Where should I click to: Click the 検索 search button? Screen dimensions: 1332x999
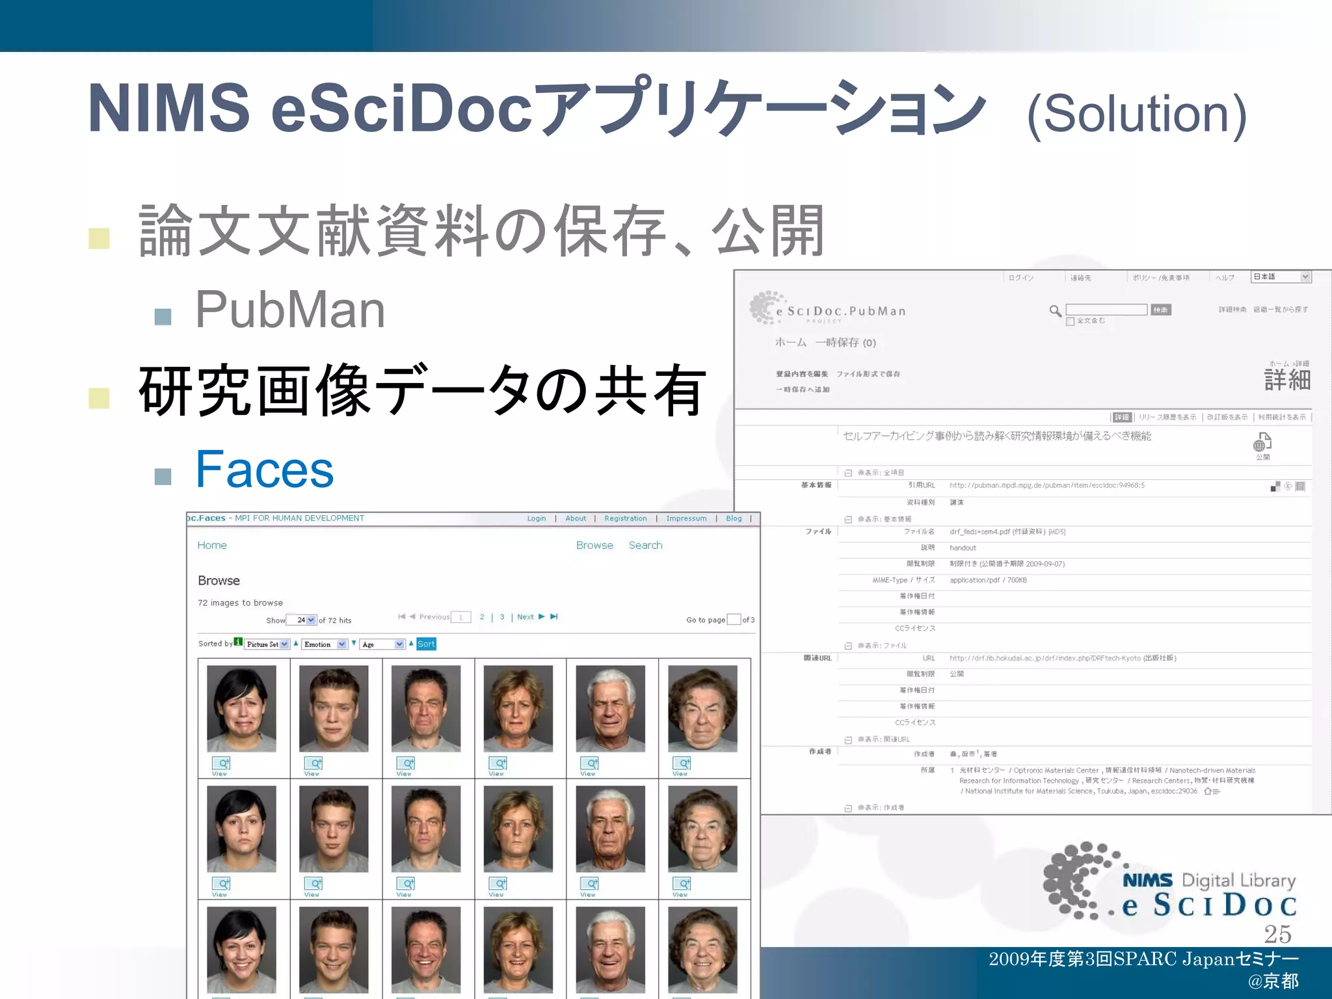tap(1160, 310)
